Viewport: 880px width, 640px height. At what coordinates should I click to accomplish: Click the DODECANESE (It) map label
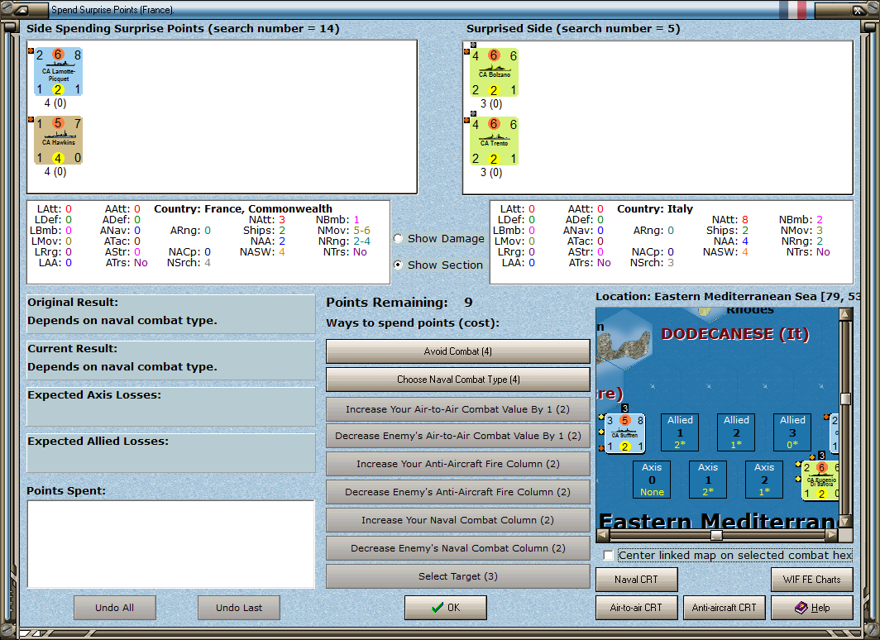(735, 334)
